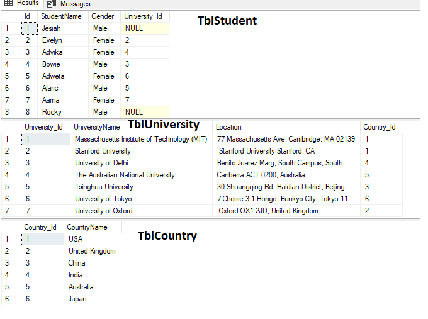This screenshot has width=428, height=319.
Task: Click the cell with student Bowie
Action: (63, 64)
